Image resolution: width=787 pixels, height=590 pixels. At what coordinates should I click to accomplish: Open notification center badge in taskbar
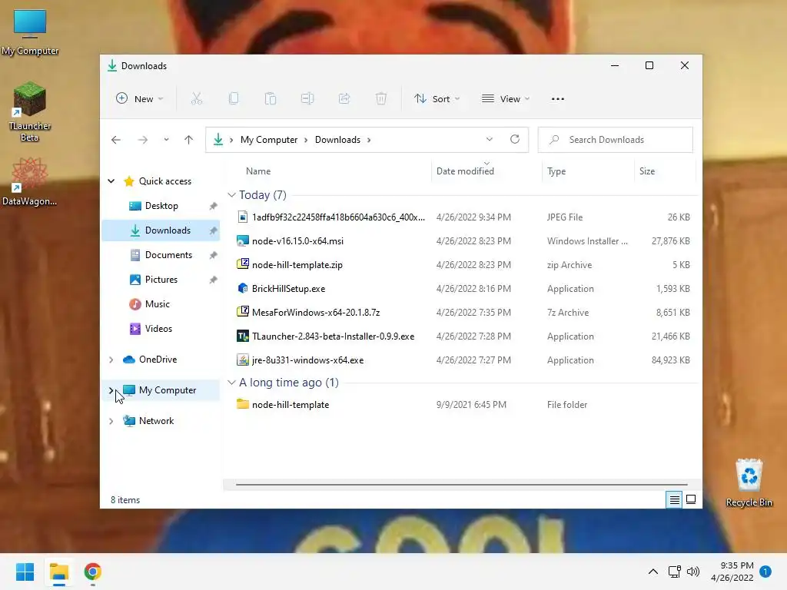click(765, 572)
